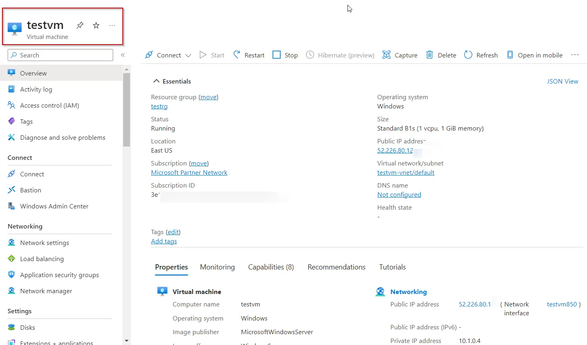Open the testrg resource group
587x345 pixels.
pos(159,106)
